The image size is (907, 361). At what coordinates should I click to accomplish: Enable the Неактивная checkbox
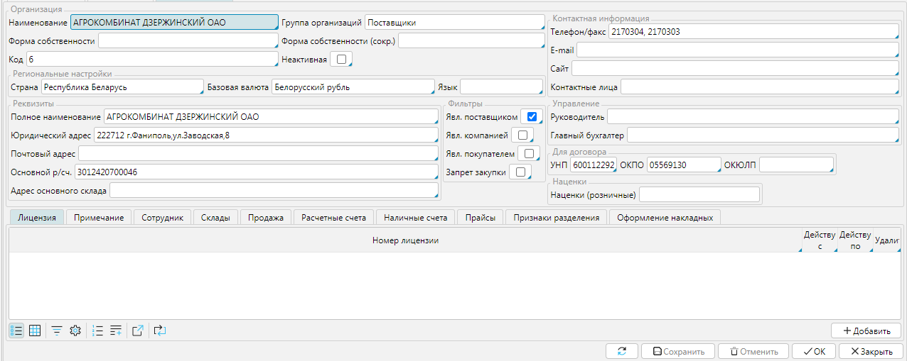click(342, 60)
